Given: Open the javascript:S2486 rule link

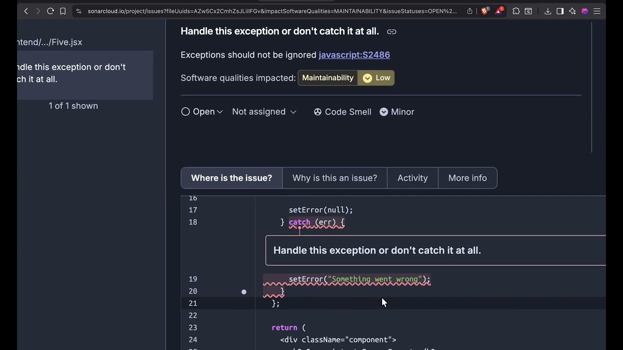Looking at the screenshot, I should pos(354,55).
